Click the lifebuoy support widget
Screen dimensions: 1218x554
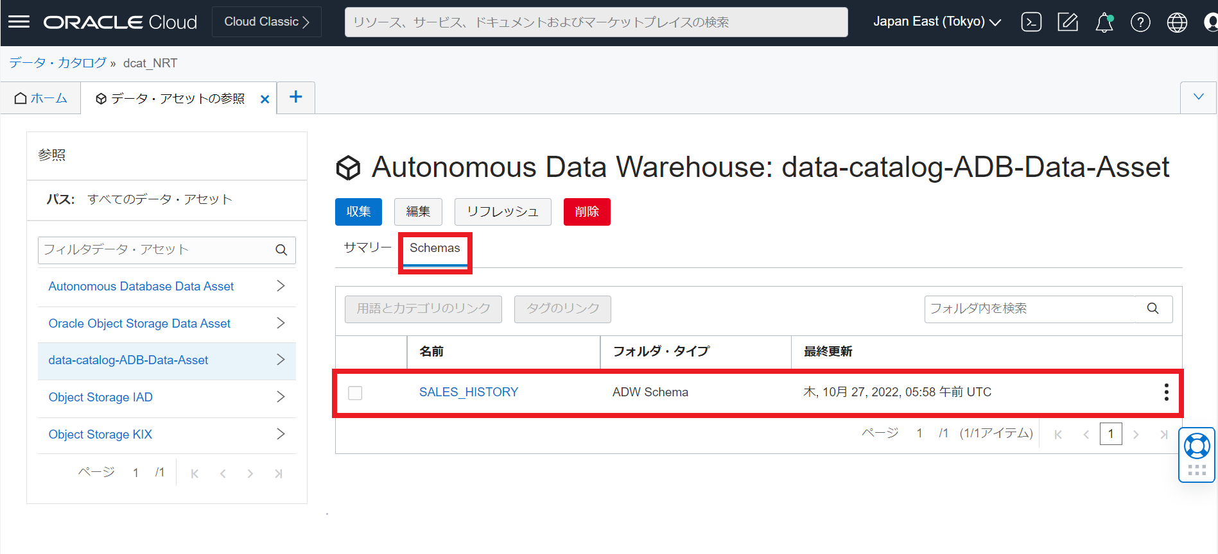tap(1197, 446)
